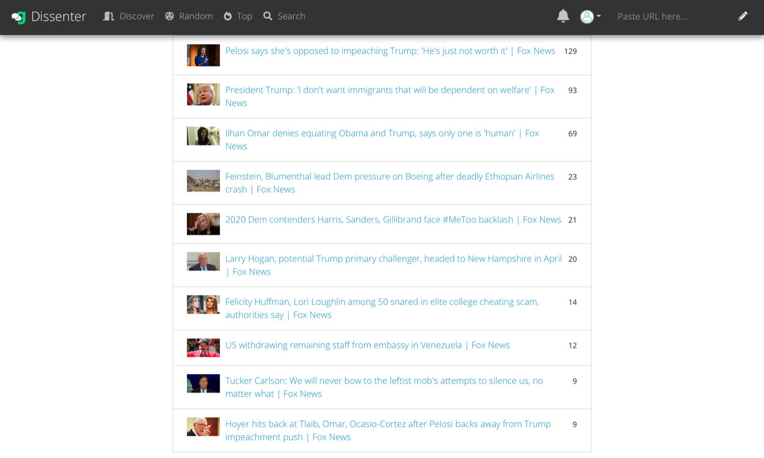Viewport: 764px width, 458px height.
Task: Open the Random menu item
Action: [x=189, y=16]
